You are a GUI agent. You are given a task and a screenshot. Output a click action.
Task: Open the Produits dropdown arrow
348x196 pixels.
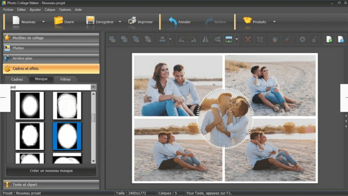(x=274, y=22)
